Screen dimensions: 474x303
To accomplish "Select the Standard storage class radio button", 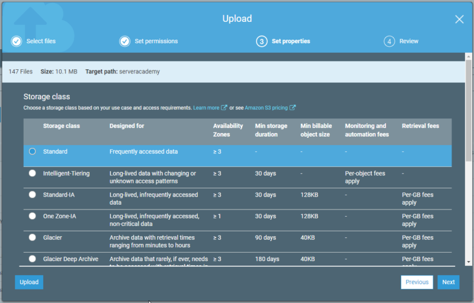I will [33, 151].
